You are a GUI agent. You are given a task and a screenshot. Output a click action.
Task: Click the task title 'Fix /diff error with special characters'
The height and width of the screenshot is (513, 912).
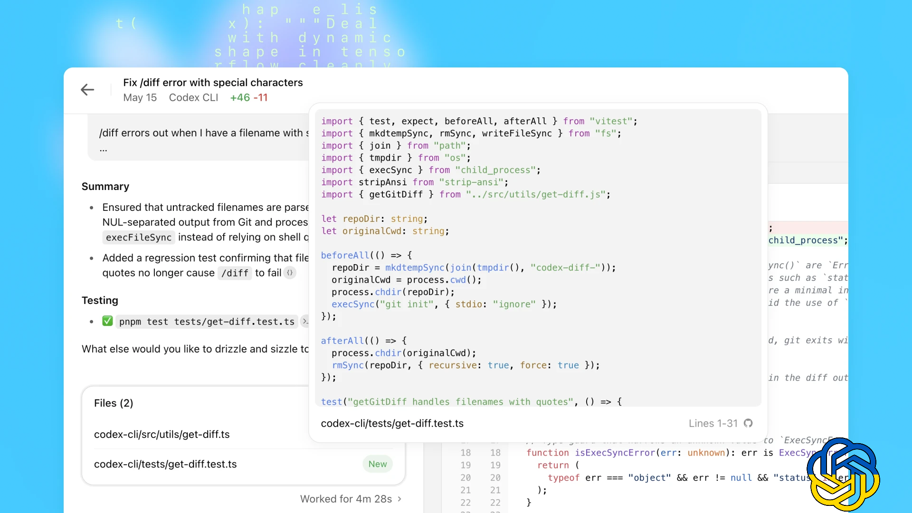pyautogui.click(x=213, y=83)
